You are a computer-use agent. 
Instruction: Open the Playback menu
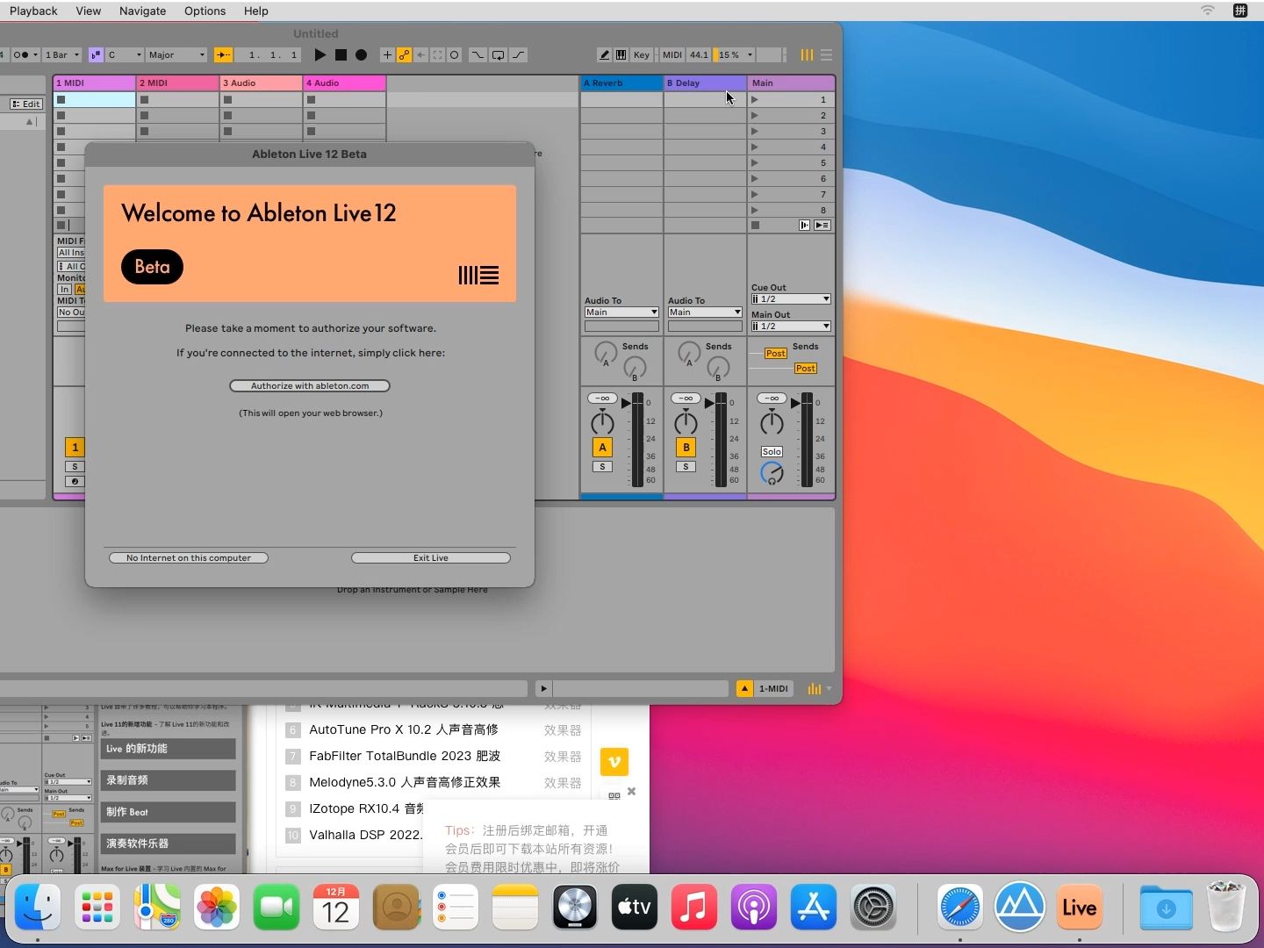point(33,11)
